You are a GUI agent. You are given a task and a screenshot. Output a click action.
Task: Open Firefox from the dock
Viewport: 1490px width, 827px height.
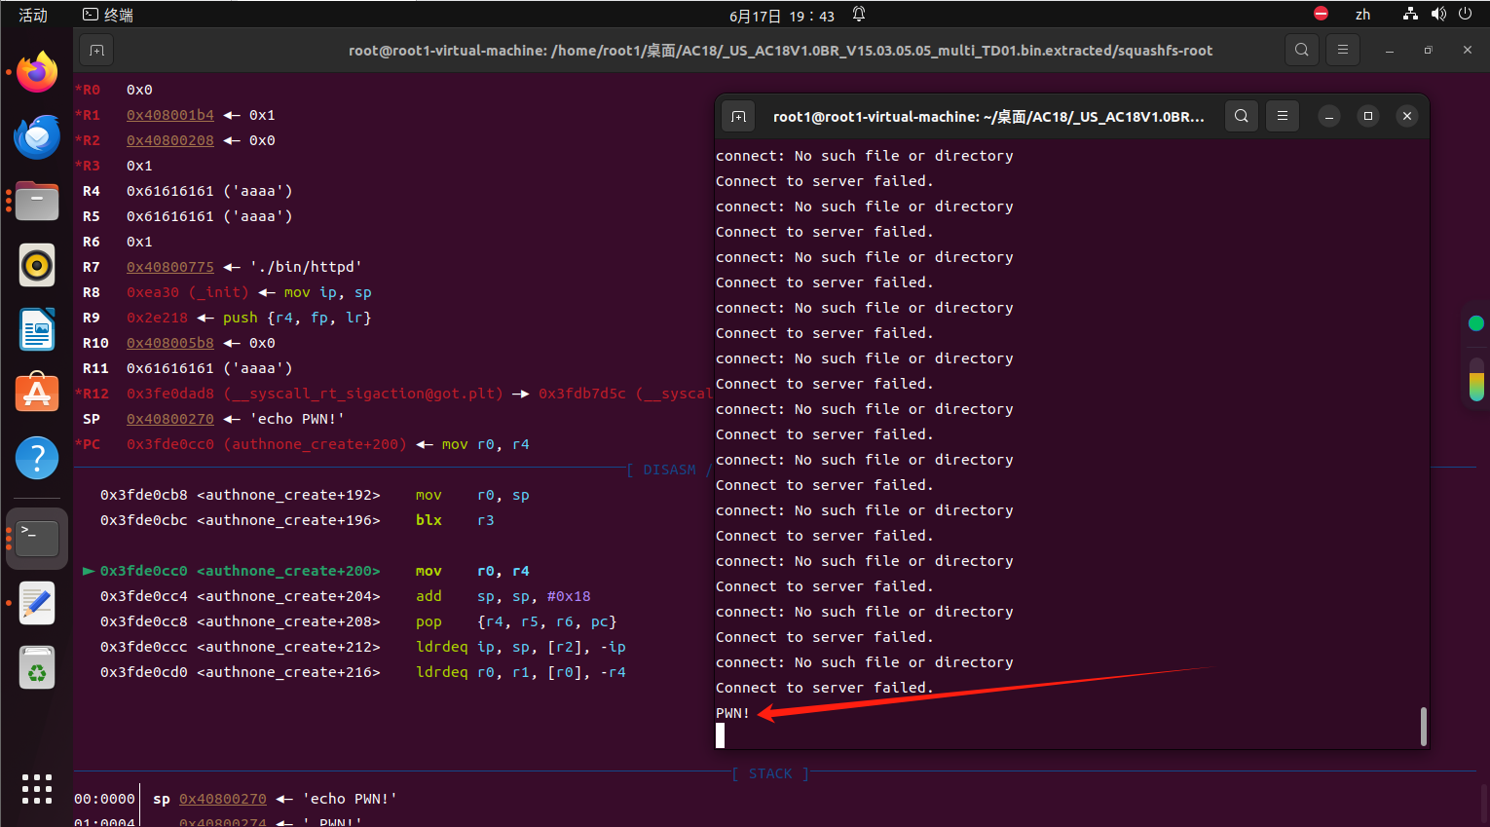tap(37, 72)
